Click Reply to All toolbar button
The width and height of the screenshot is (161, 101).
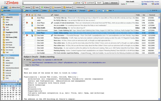pos(71,11)
